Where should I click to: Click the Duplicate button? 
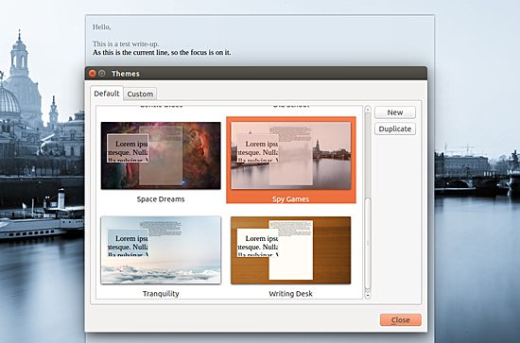(x=395, y=129)
